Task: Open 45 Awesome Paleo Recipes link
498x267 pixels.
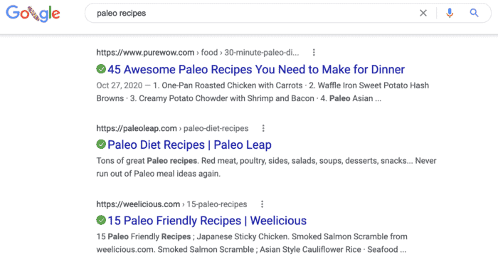Action: click(256, 69)
